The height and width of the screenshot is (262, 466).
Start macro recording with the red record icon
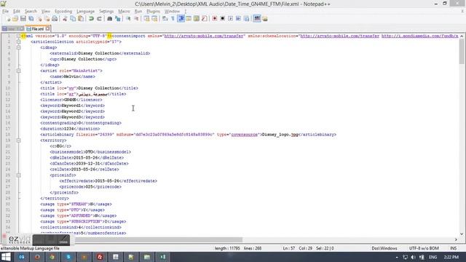tap(215, 19)
